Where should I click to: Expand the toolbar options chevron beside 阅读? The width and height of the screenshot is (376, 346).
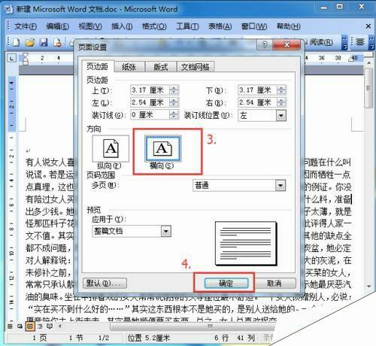pyautogui.click(x=345, y=43)
